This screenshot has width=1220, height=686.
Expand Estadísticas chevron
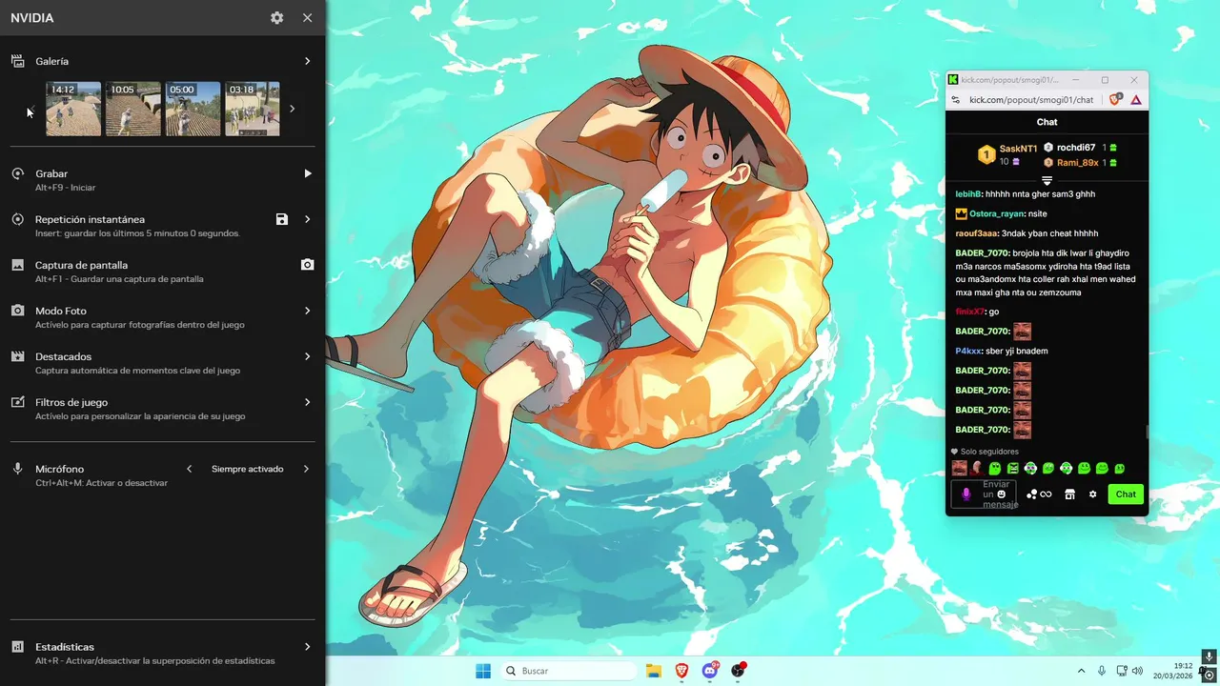[x=307, y=646]
